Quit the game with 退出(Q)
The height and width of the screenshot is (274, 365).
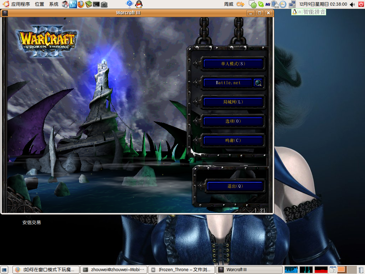coord(235,186)
